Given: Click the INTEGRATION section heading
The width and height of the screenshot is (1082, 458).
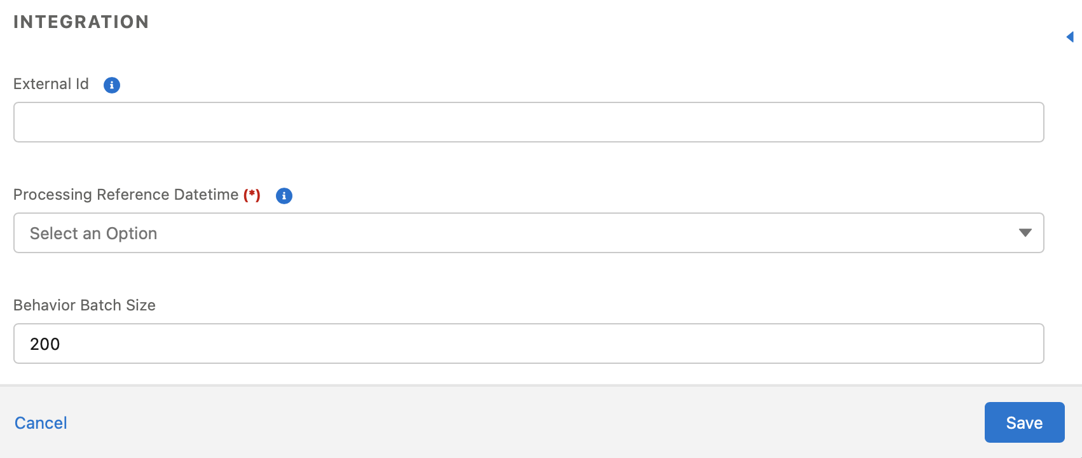Looking at the screenshot, I should click(x=81, y=22).
